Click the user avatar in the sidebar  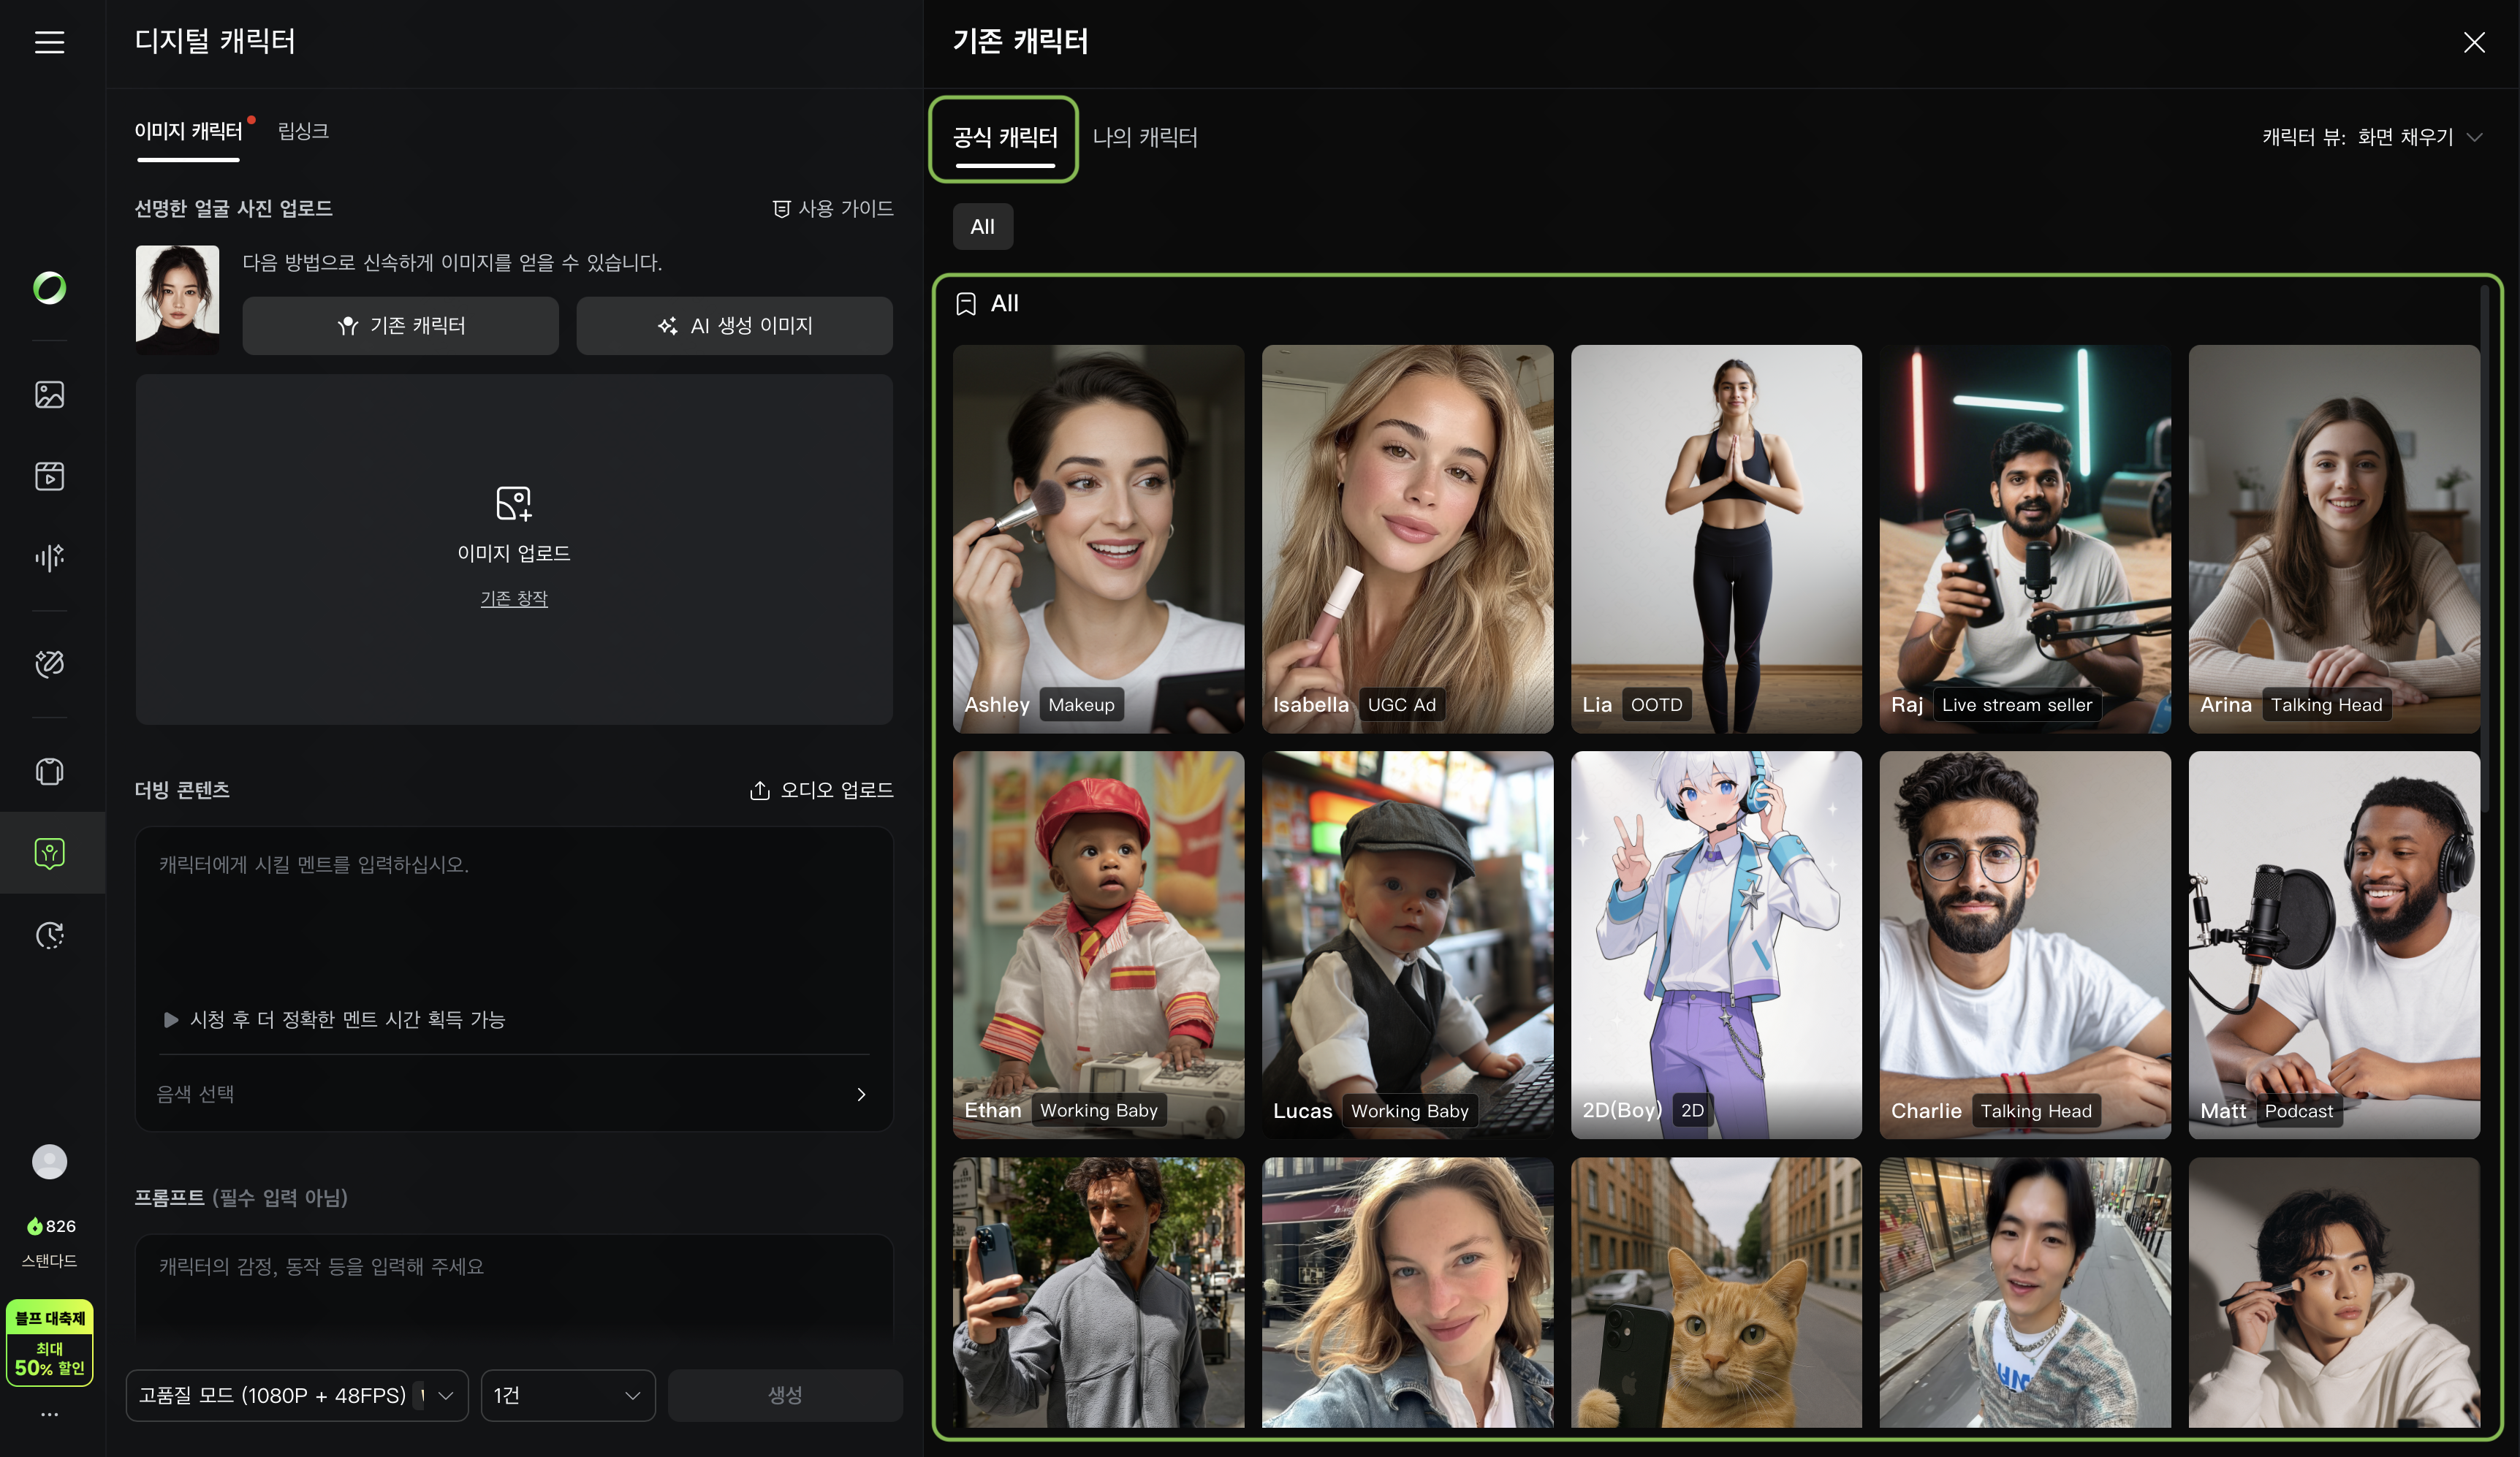click(x=49, y=1162)
